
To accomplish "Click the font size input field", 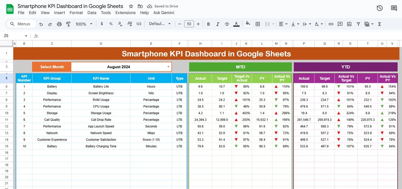I will [189, 24].
